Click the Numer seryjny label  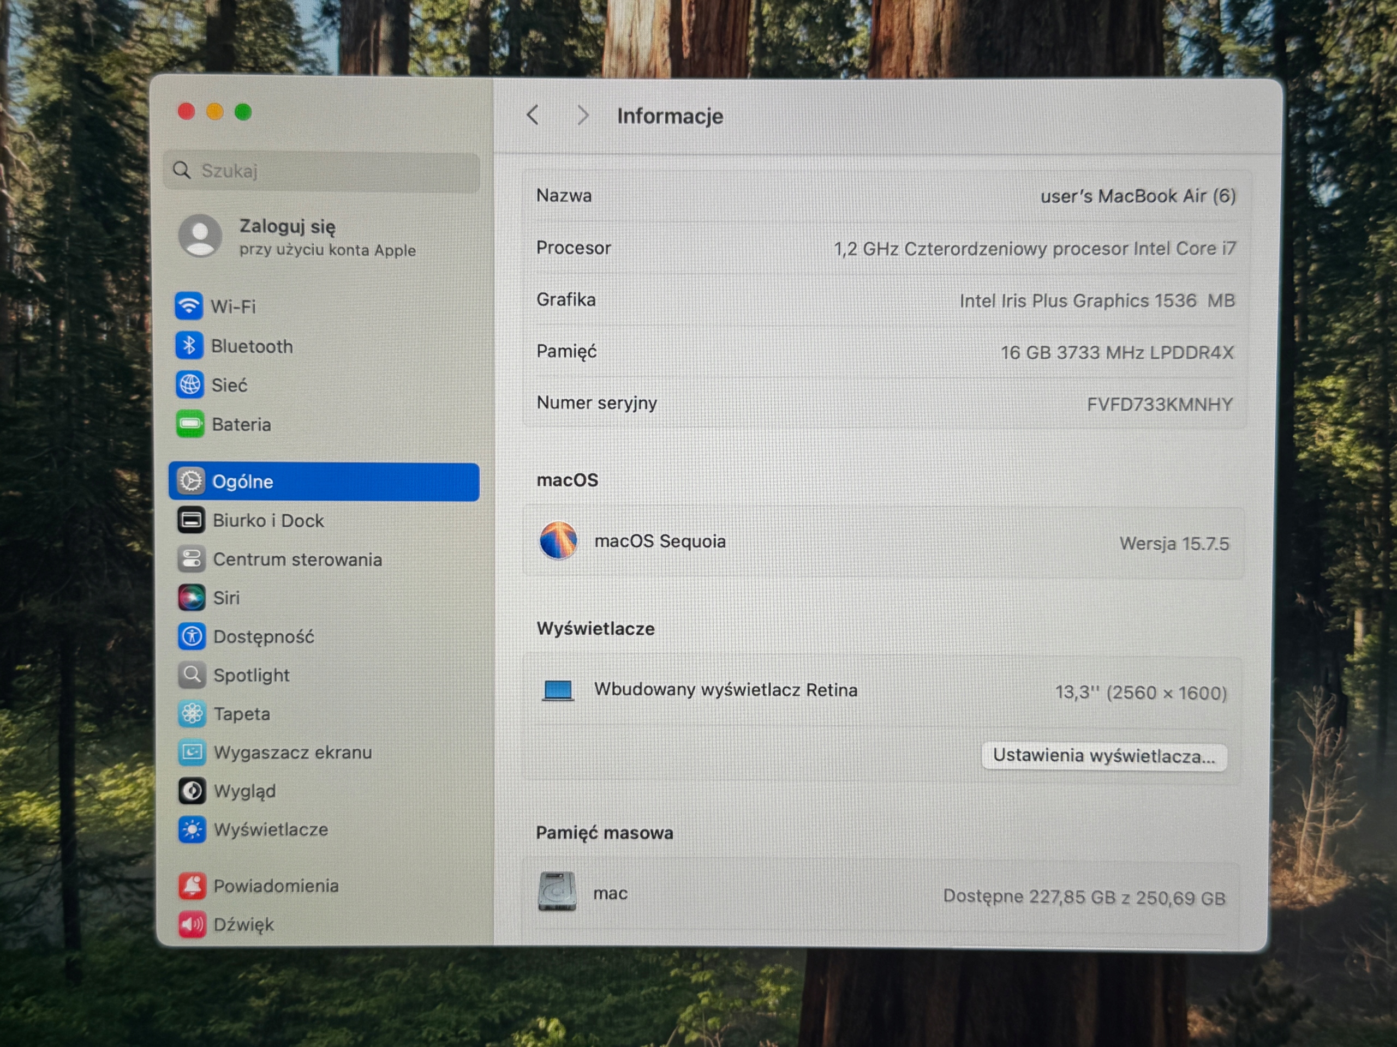(x=597, y=404)
